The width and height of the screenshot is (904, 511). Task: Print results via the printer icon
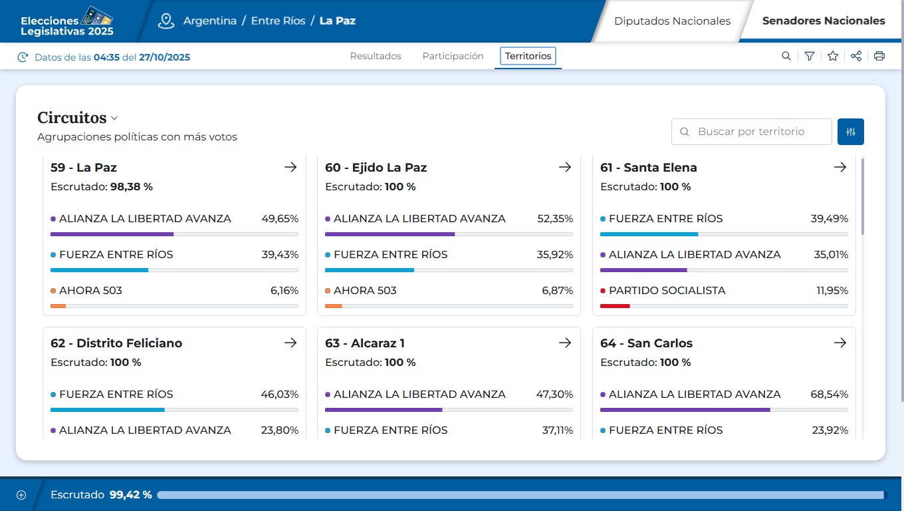pyautogui.click(x=879, y=56)
